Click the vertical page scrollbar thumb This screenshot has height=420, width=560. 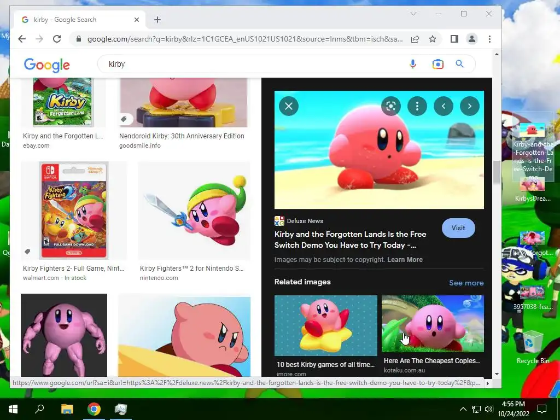pyautogui.click(x=497, y=172)
